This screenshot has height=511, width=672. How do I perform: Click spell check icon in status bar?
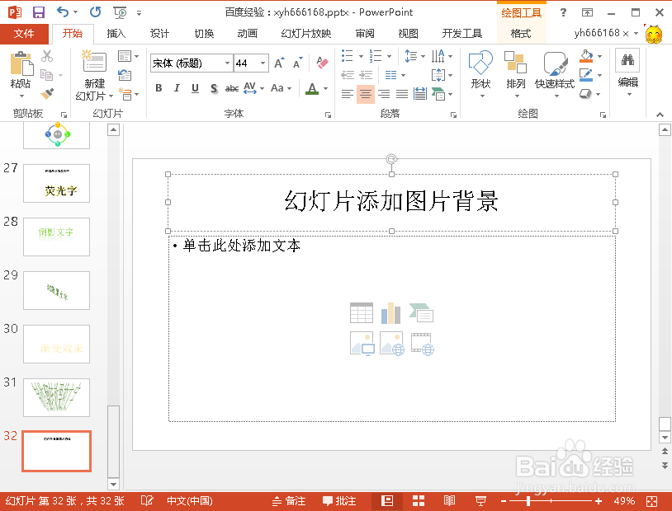147,500
